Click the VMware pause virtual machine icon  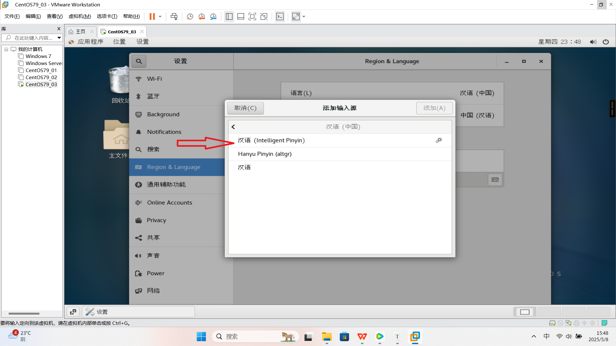[x=152, y=16]
